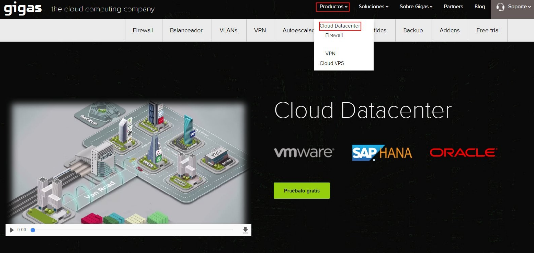Screen dimensions: 534x253
Task: Download the video with the download icon
Action: coord(245,230)
